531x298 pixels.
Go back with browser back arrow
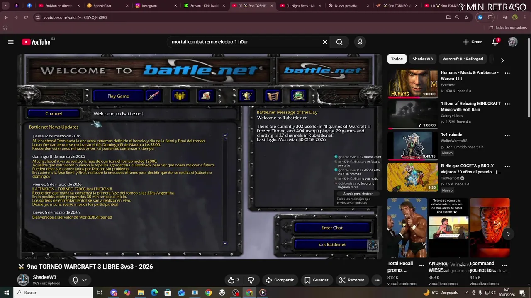coord(6,17)
